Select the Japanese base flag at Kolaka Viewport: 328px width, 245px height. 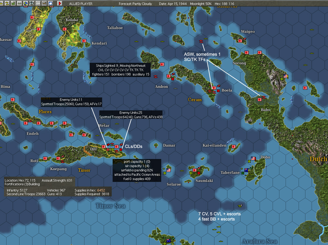point(65,29)
